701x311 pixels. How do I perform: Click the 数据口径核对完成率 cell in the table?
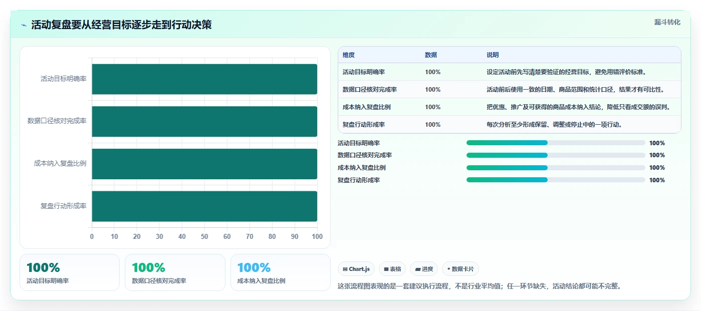[x=370, y=90]
